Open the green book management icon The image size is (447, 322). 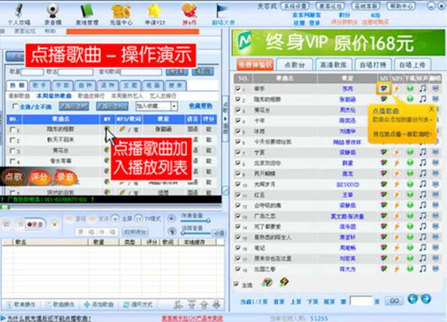[x=85, y=12]
